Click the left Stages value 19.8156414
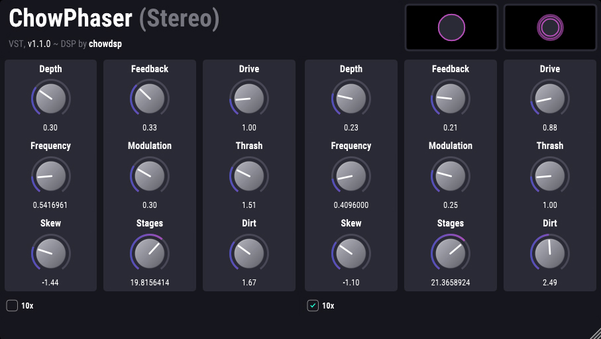This screenshot has width=601, height=339. point(150,282)
